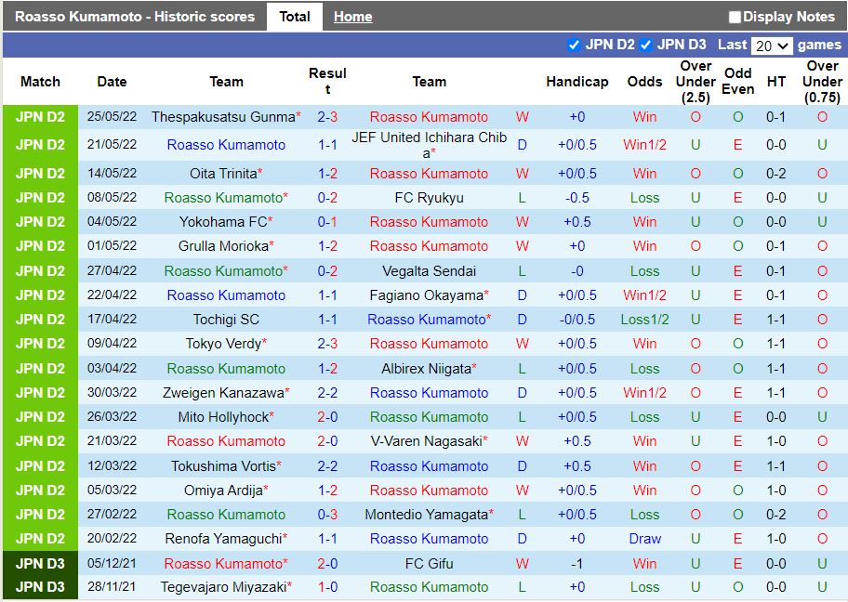Click Roasso Kumamoto in the 17/04/22 row
This screenshot has width=848, height=602.
click(x=427, y=320)
